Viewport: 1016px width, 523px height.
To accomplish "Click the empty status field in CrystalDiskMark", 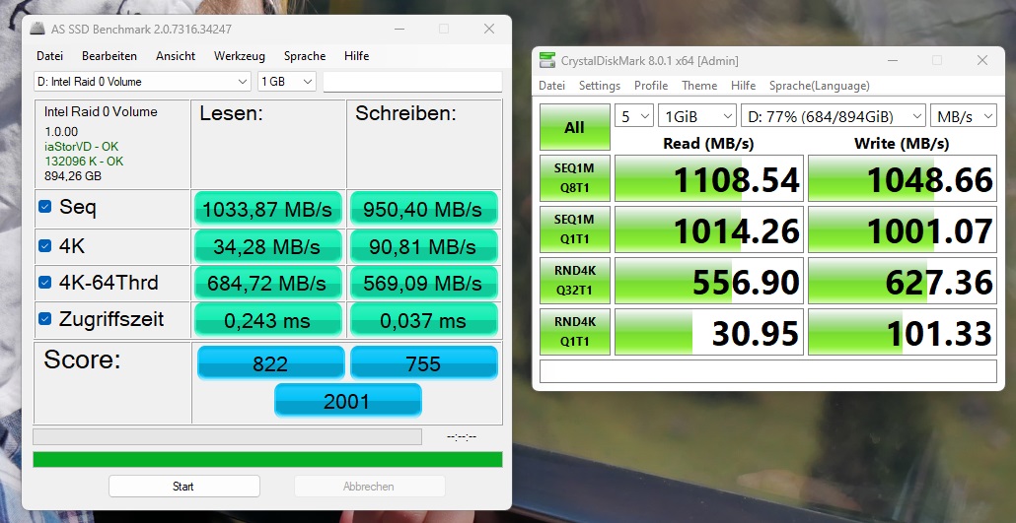I will [767, 371].
